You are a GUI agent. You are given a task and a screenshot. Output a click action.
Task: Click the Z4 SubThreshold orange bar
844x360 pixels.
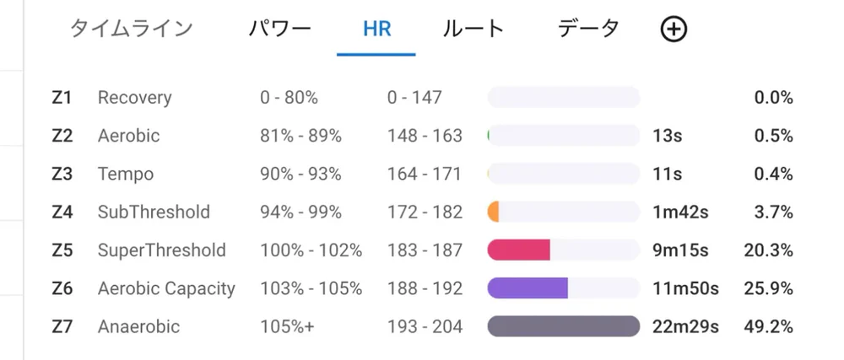pos(494,212)
